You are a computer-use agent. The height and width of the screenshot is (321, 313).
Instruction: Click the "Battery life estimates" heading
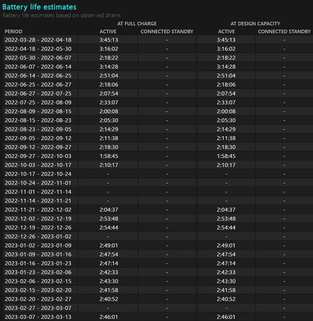tap(40, 7)
